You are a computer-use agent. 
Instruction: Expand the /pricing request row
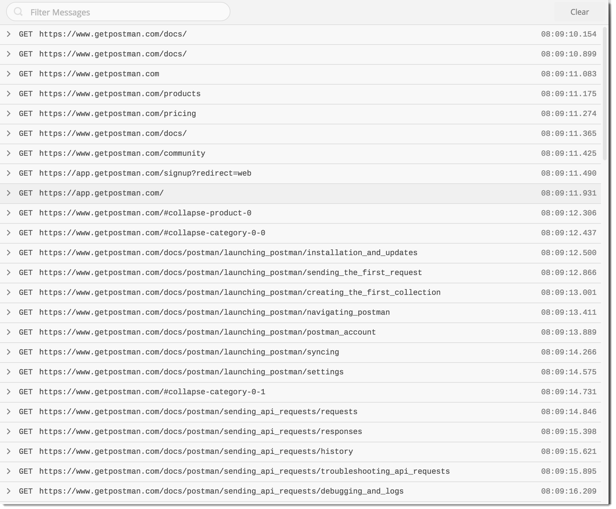tap(9, 113)
